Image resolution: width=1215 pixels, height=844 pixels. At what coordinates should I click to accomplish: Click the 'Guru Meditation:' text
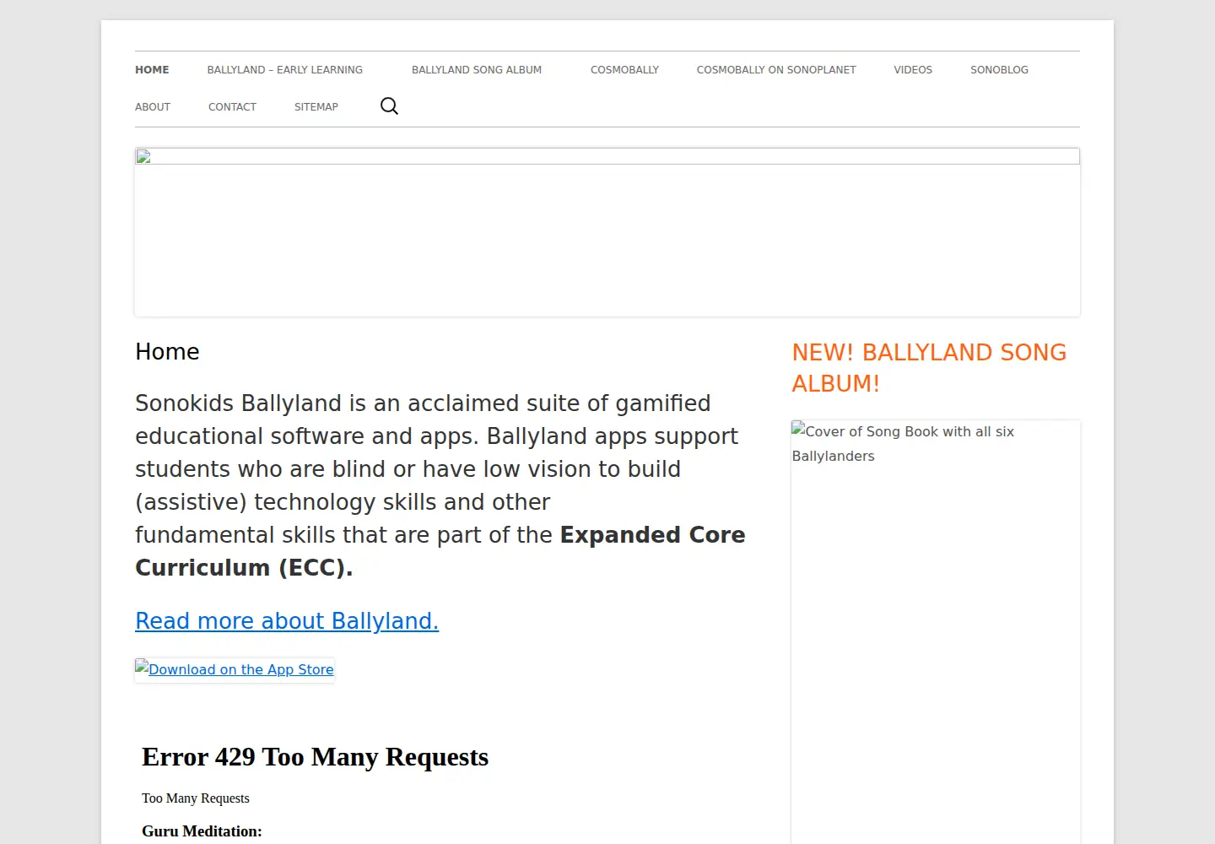[x=202, y=831]
